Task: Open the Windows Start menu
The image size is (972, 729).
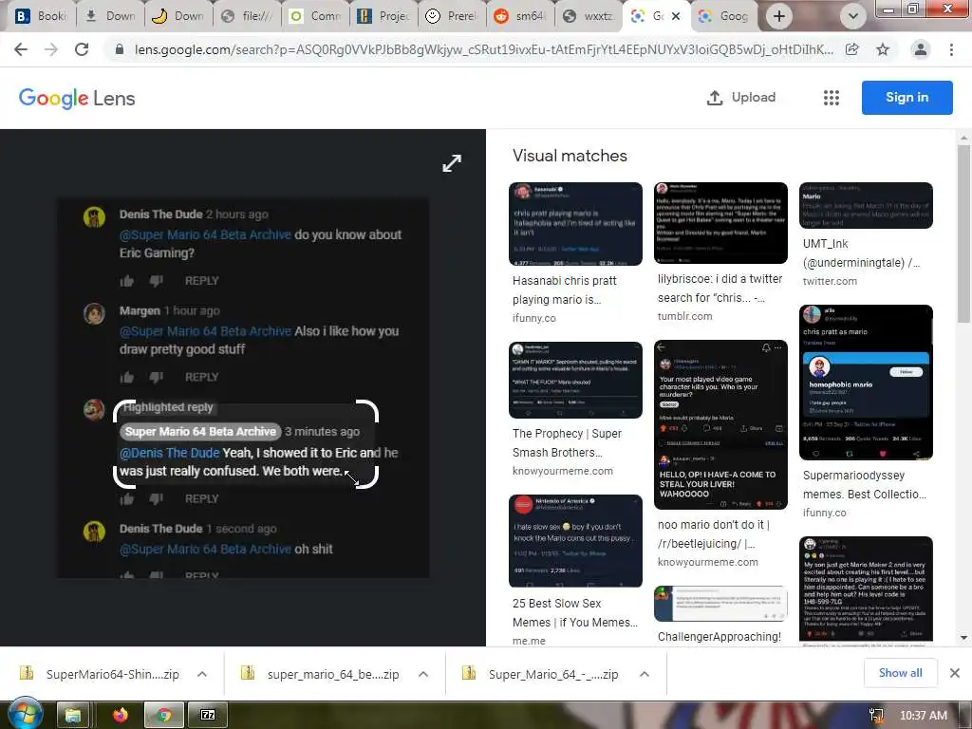Action: click(x=24, y=714)
